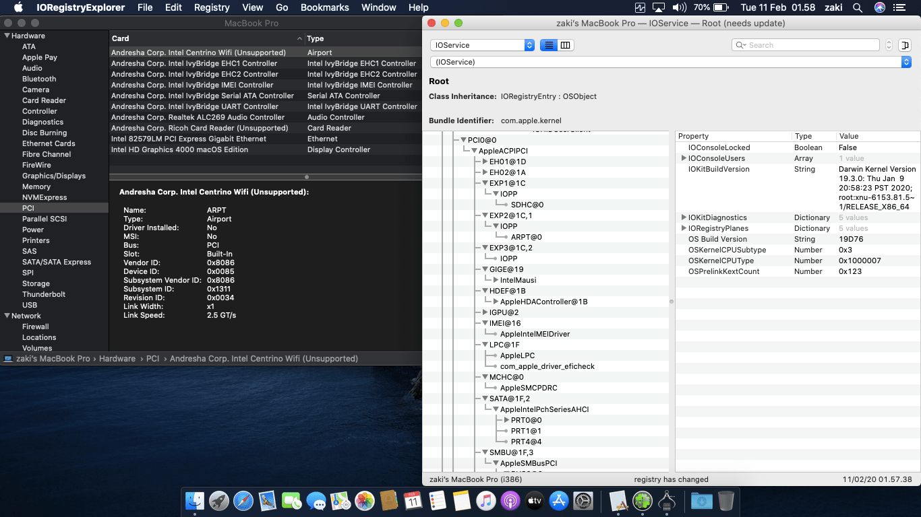This screenshot has height=517, width=921.
Task: Click the Value column header
Action: (877, 136)
